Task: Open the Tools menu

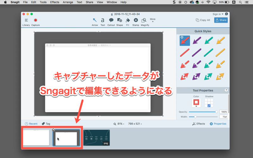Action: click(x=43, y=2)
